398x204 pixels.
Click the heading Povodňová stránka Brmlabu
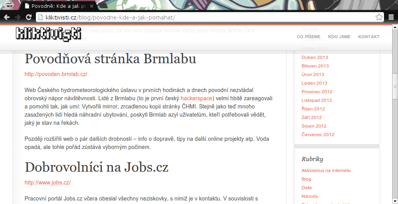[x=110, y=59]
